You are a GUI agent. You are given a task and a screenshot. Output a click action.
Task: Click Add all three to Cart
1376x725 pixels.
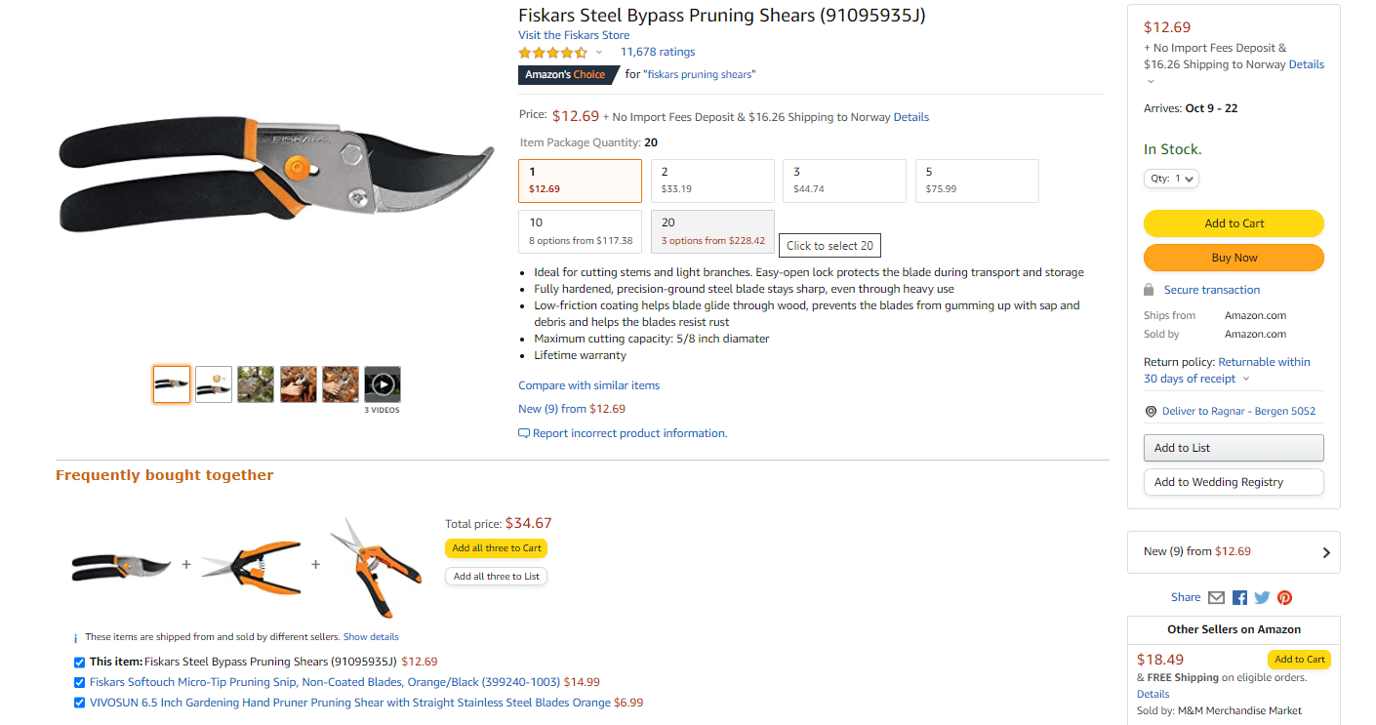tap(497, 548)
